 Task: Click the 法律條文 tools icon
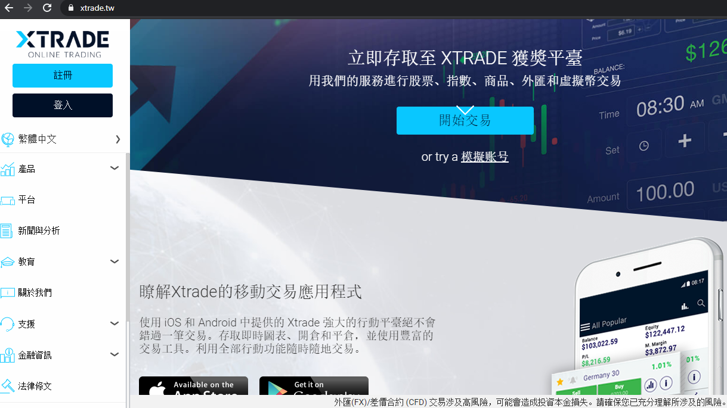8,385
